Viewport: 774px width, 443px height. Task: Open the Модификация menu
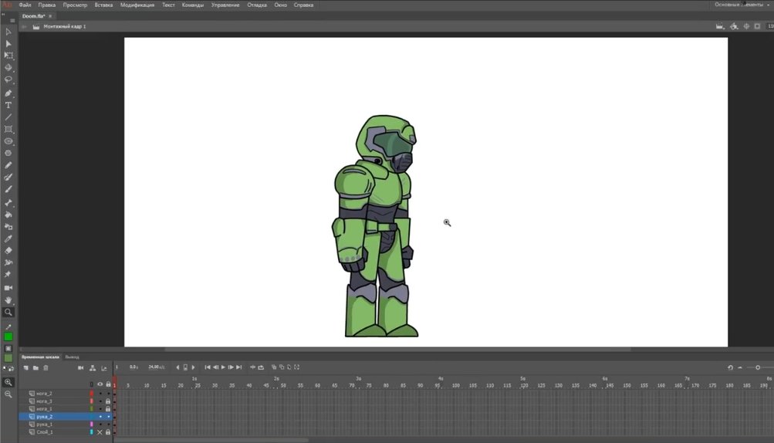[137, 5]
